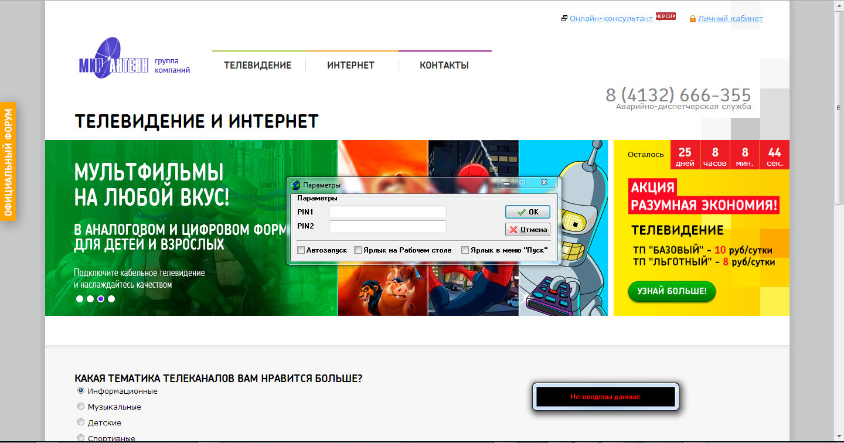The height and width of the screenshot is (443, 844).
Task: Open the Личный кабинет link
Action: click(730, 19)
